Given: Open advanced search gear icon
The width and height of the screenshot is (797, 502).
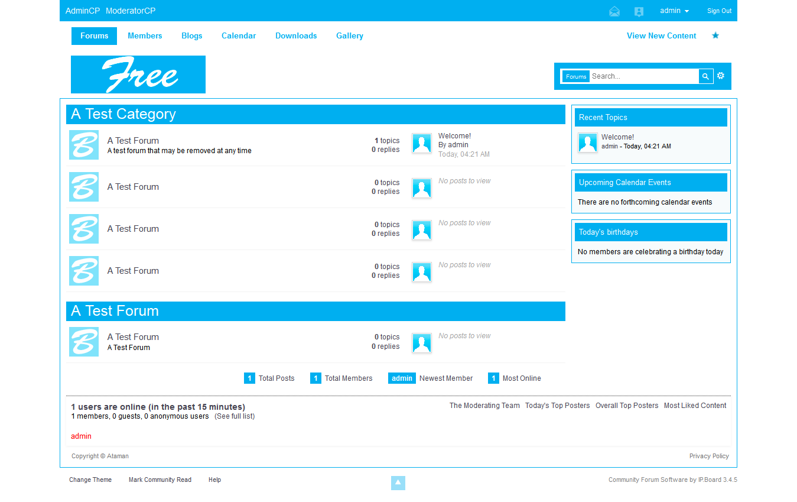Looking at the screenshot, I should 721,76.
